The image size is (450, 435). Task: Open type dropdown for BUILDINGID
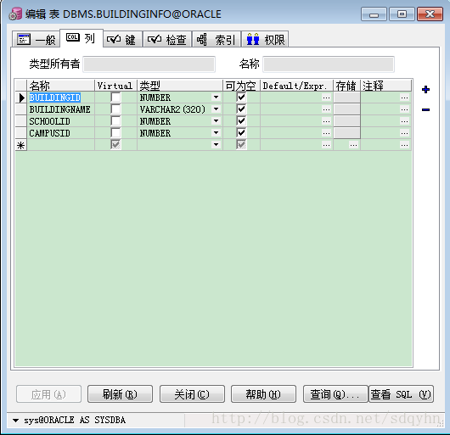click(x=217, y=98)
